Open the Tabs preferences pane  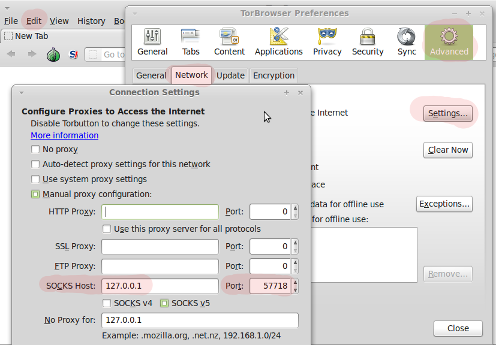[191, 42]
